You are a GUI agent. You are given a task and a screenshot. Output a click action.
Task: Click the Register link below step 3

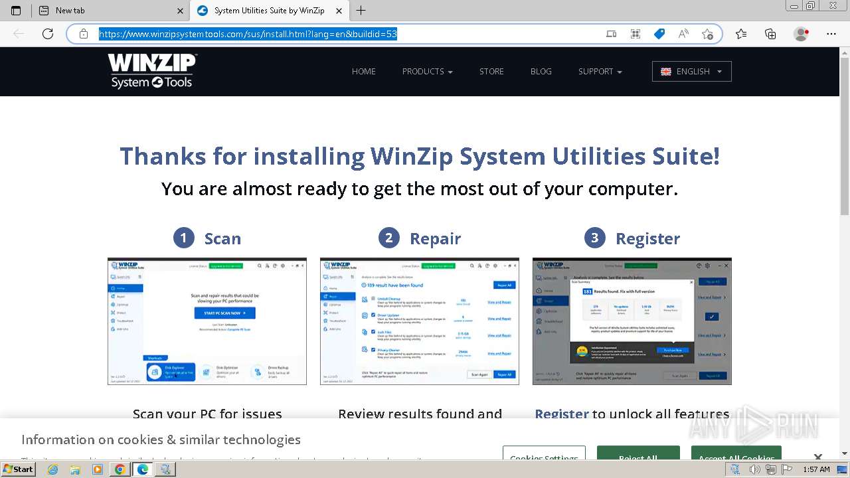pyautogui.click(x=562, y=414)
